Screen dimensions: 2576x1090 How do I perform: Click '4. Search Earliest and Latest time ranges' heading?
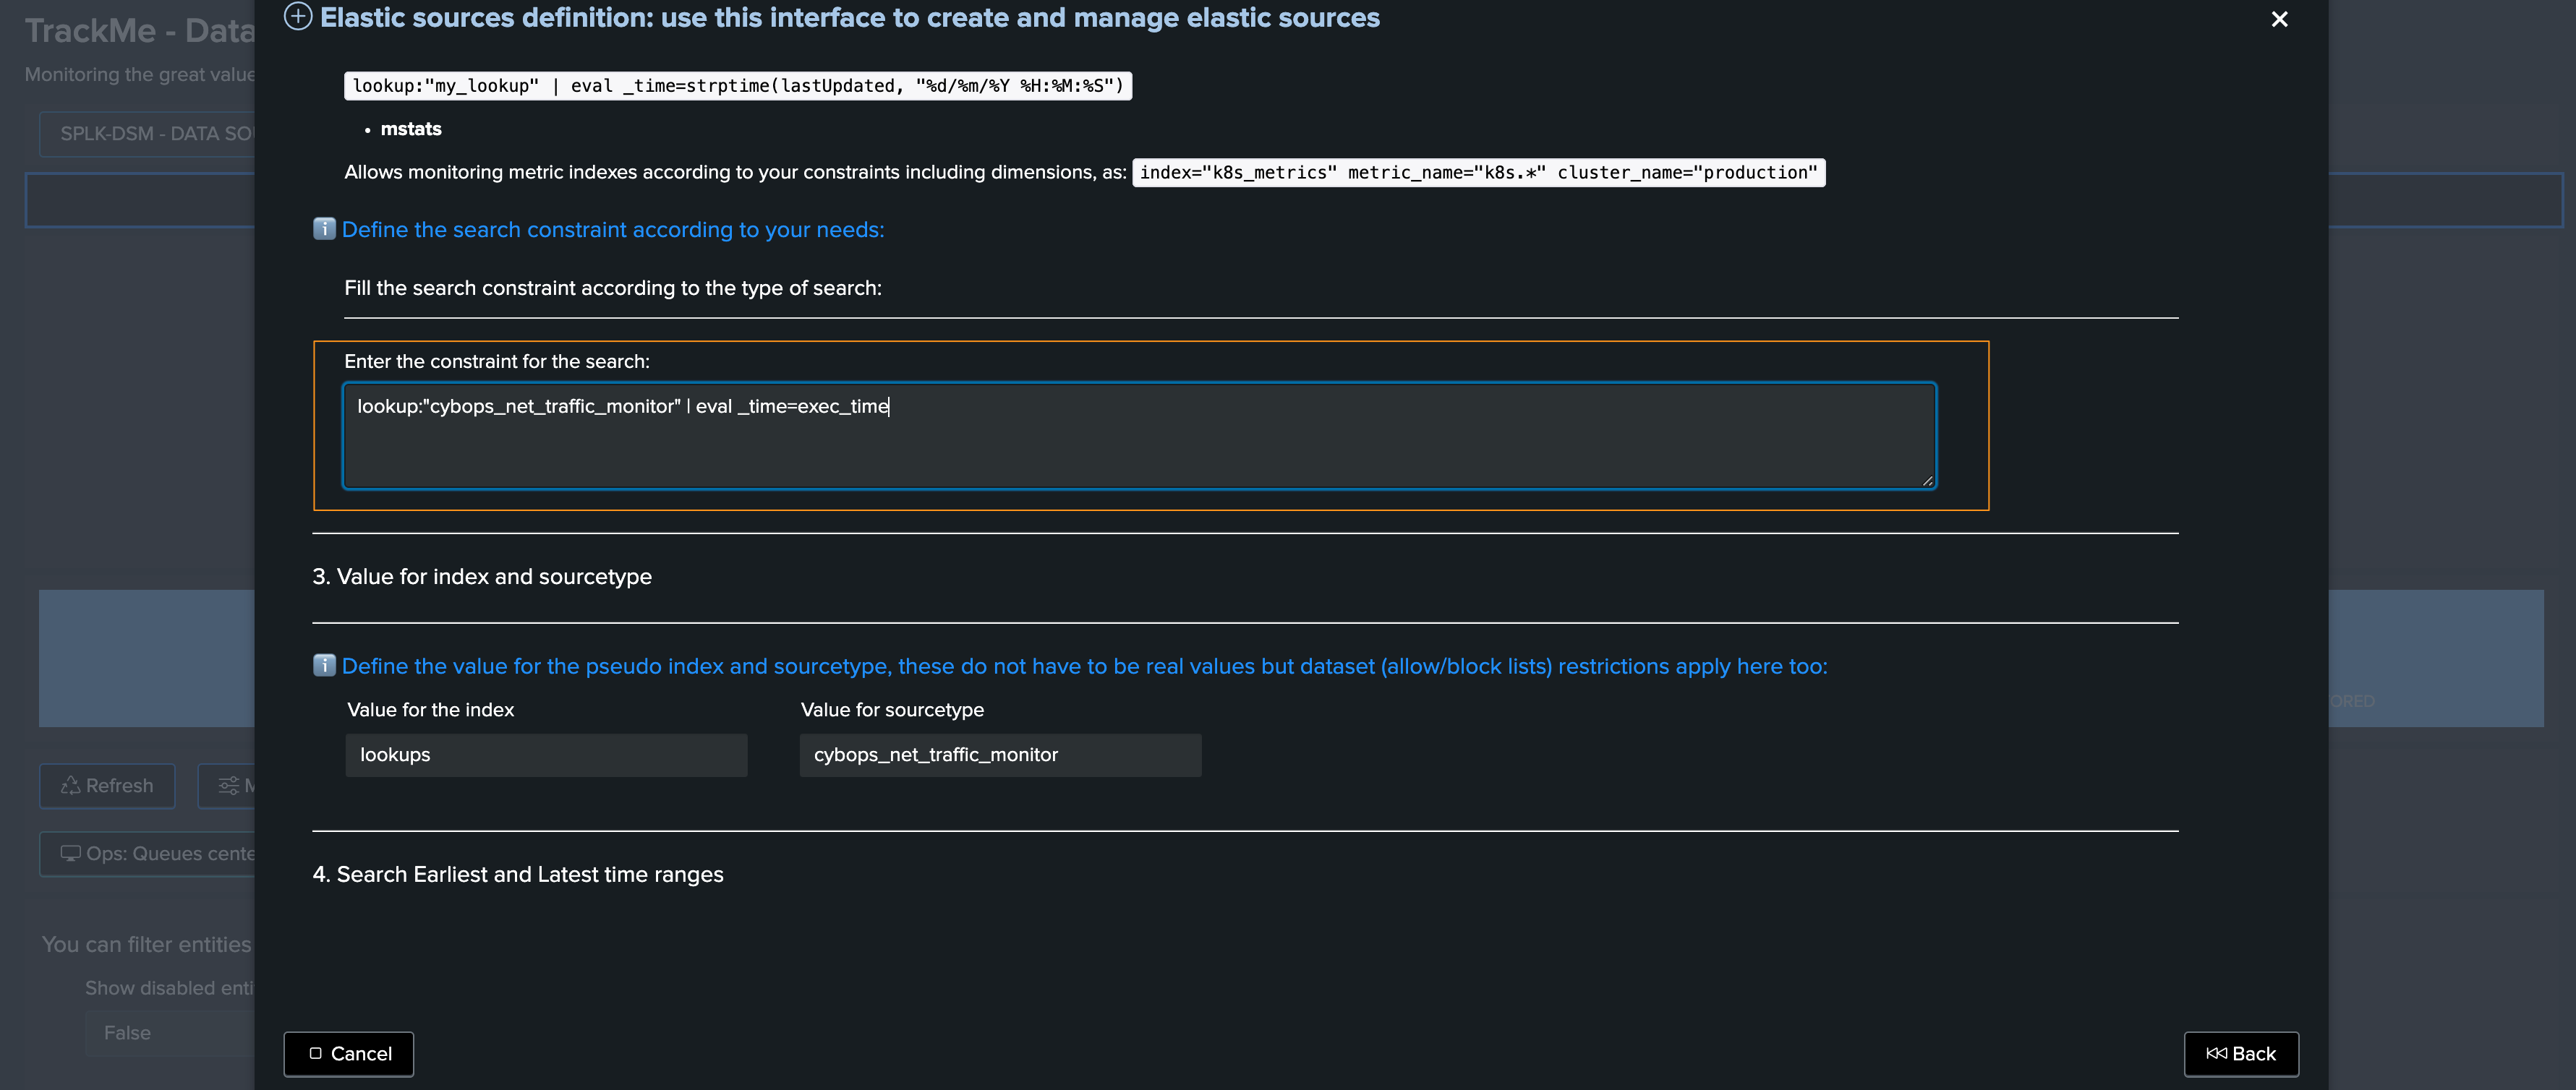(518, 874)
